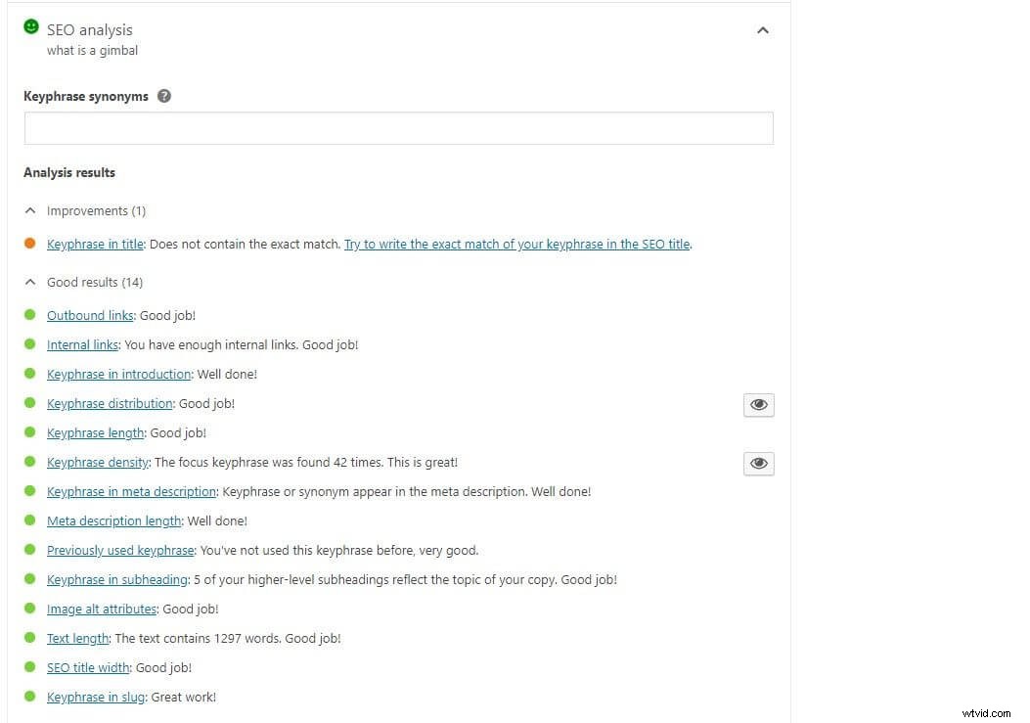Open the Keyphrase in subheading details
1030x723 pixels.
click(116, 579)
